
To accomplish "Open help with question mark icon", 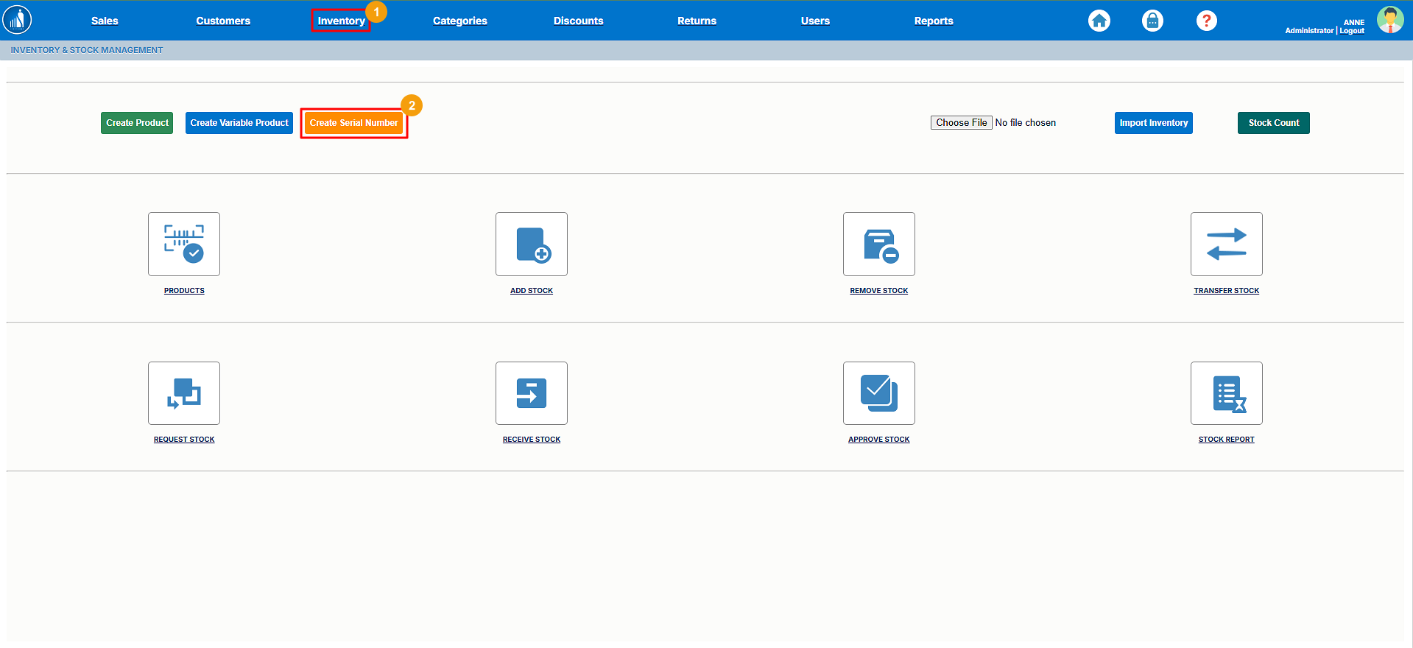I will [1206, 21].
